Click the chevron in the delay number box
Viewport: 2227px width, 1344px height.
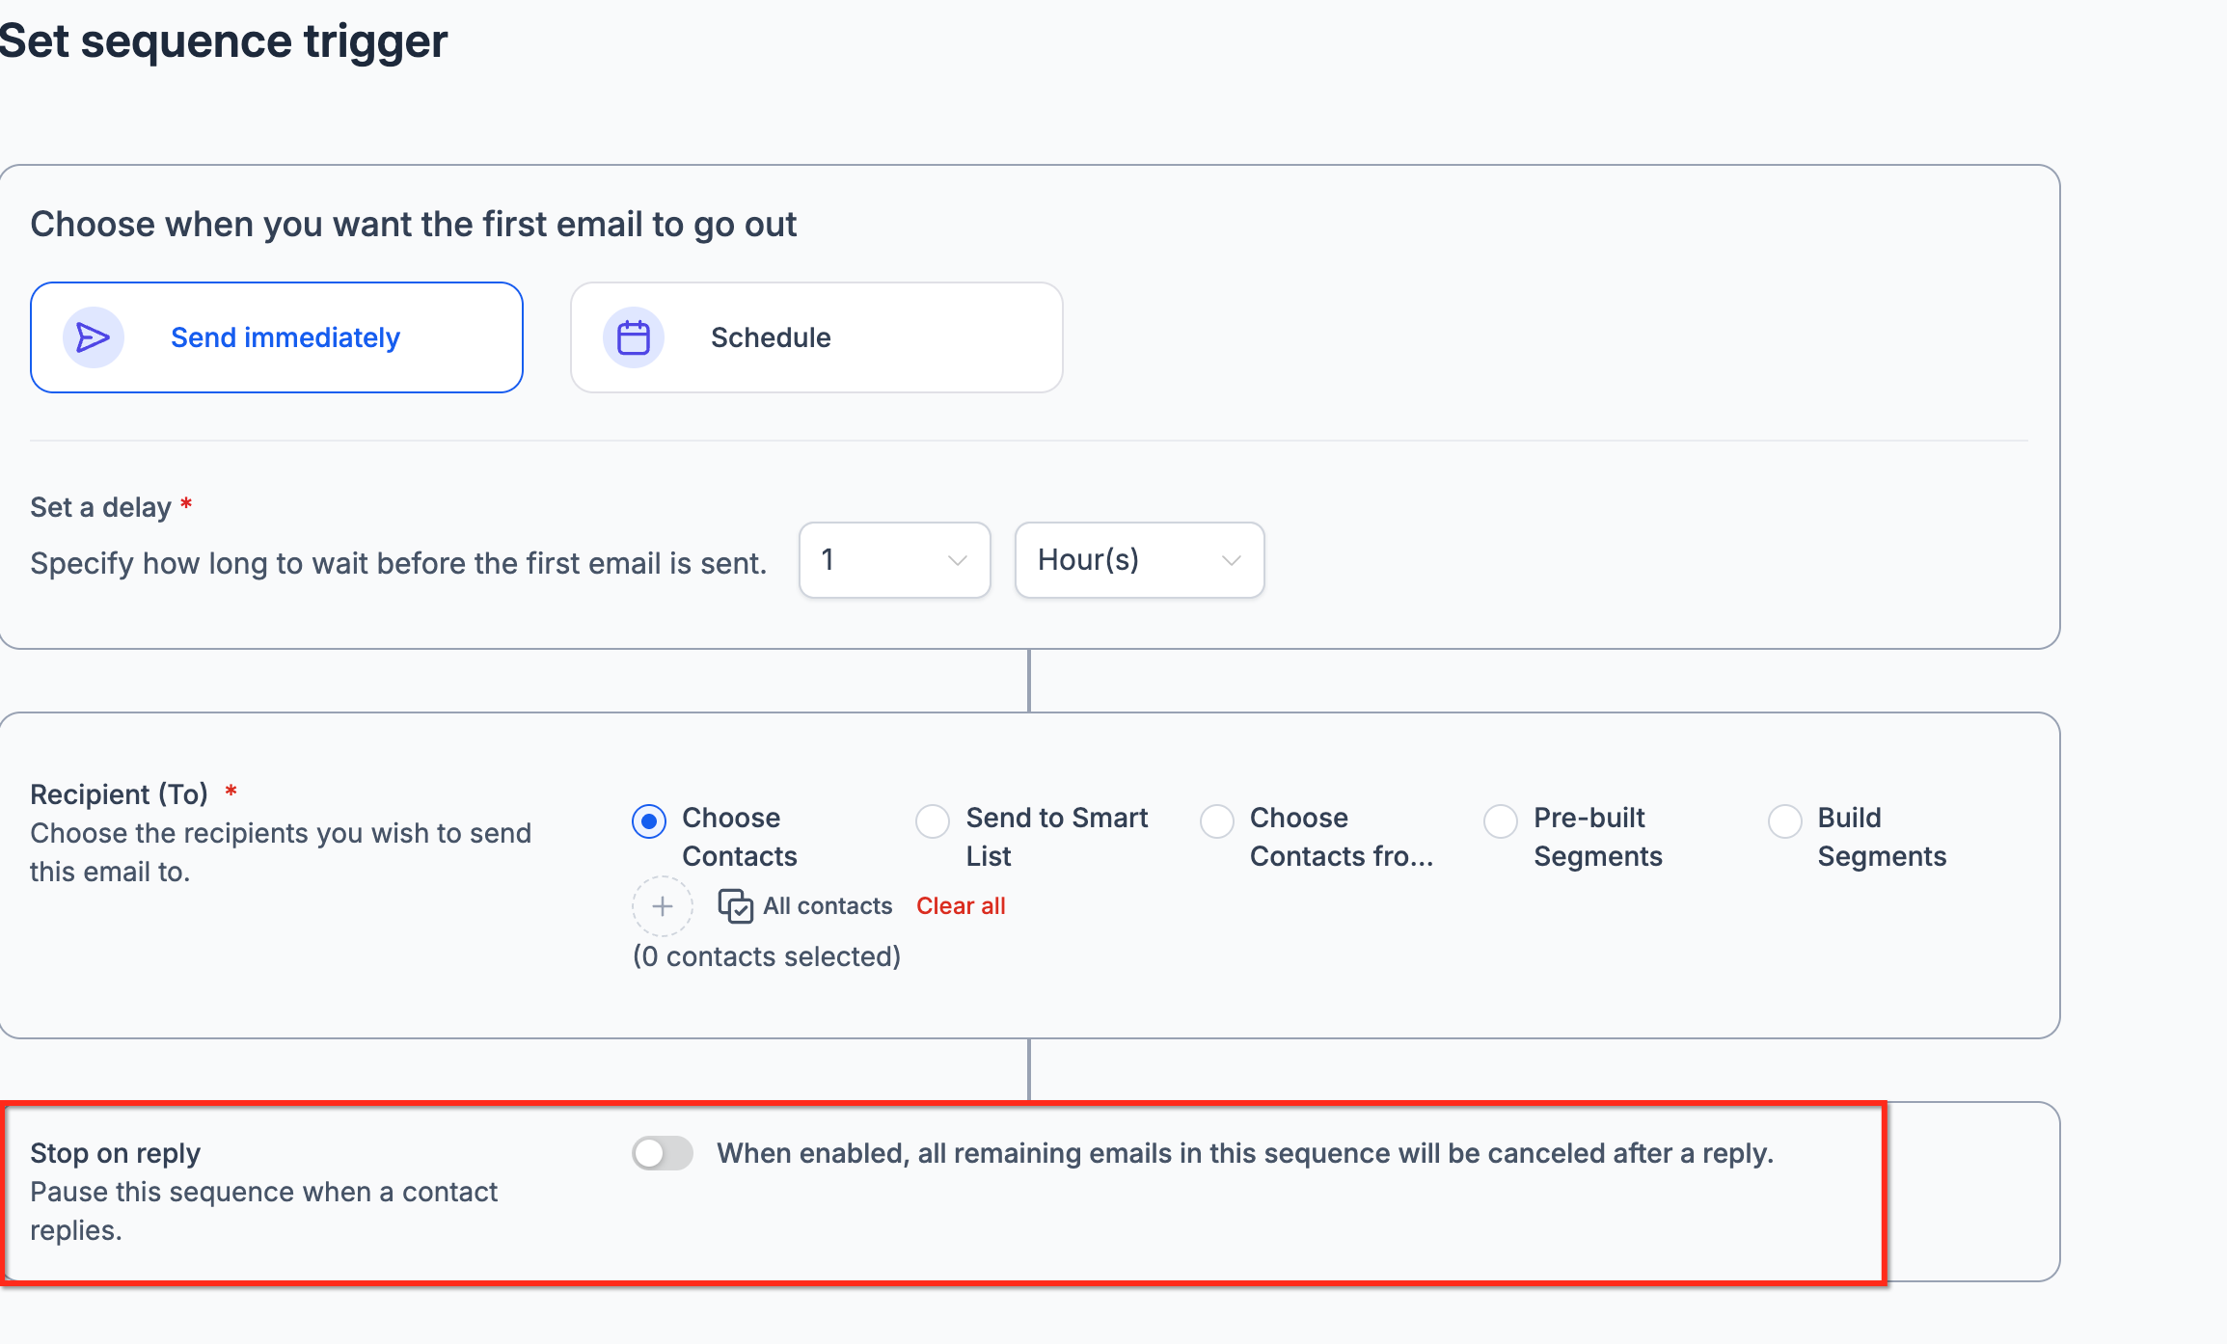point(957,561)
